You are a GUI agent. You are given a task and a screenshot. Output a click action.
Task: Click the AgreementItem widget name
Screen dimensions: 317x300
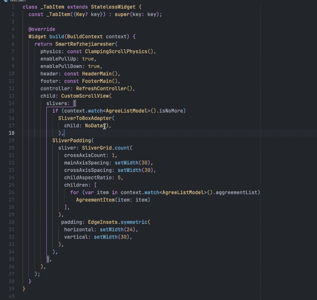(x=95, y=200)
